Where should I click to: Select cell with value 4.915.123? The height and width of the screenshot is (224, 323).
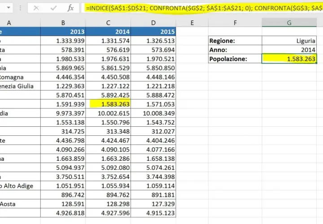click(153, 213)
